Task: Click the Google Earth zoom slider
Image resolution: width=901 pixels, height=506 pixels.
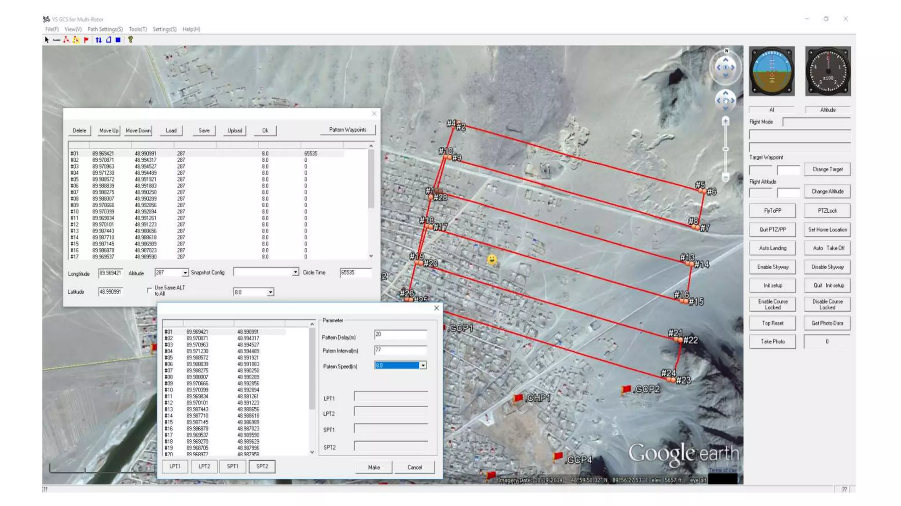Action: [725, 149]
